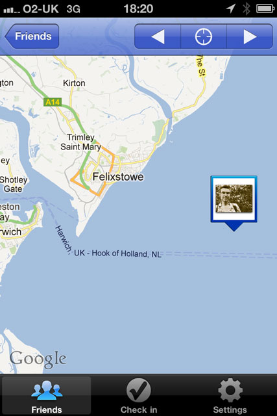The image size is (277, 416).
Task: Select the Friends tab at bottom
Action: coord(47,396)
